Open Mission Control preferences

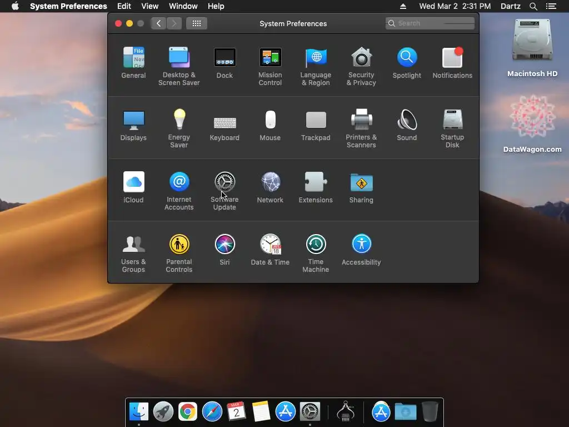(270, 66)
